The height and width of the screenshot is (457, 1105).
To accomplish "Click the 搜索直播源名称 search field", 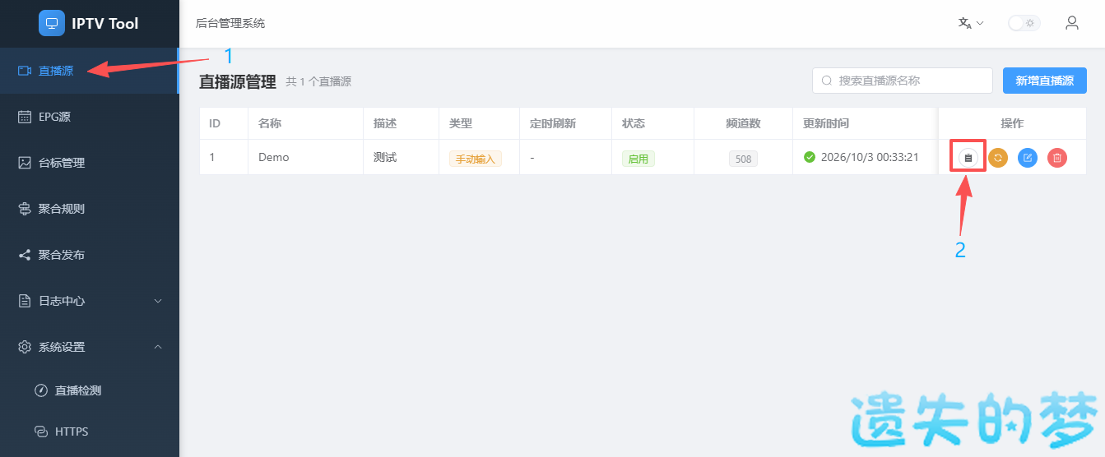I will coord(903,81).
